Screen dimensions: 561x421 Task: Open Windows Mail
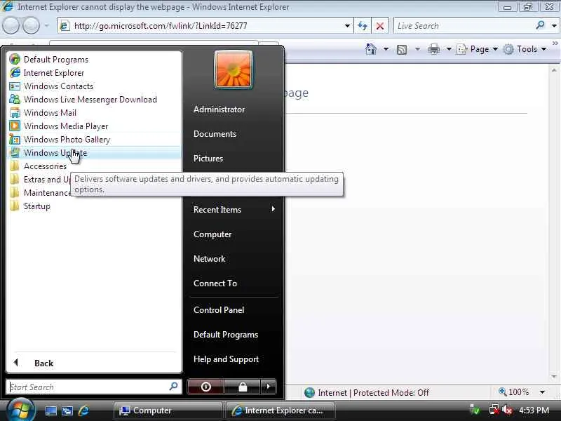click(x=94, y=113)
